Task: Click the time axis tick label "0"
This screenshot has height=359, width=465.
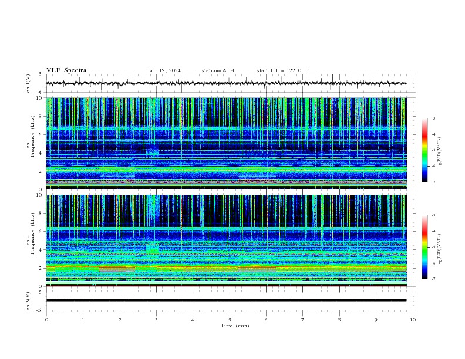Action: coord(46,320)
